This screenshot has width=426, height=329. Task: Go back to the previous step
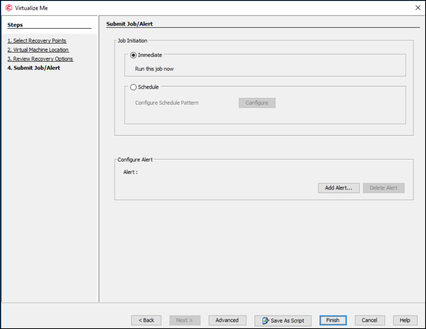(x=146, y=320)
